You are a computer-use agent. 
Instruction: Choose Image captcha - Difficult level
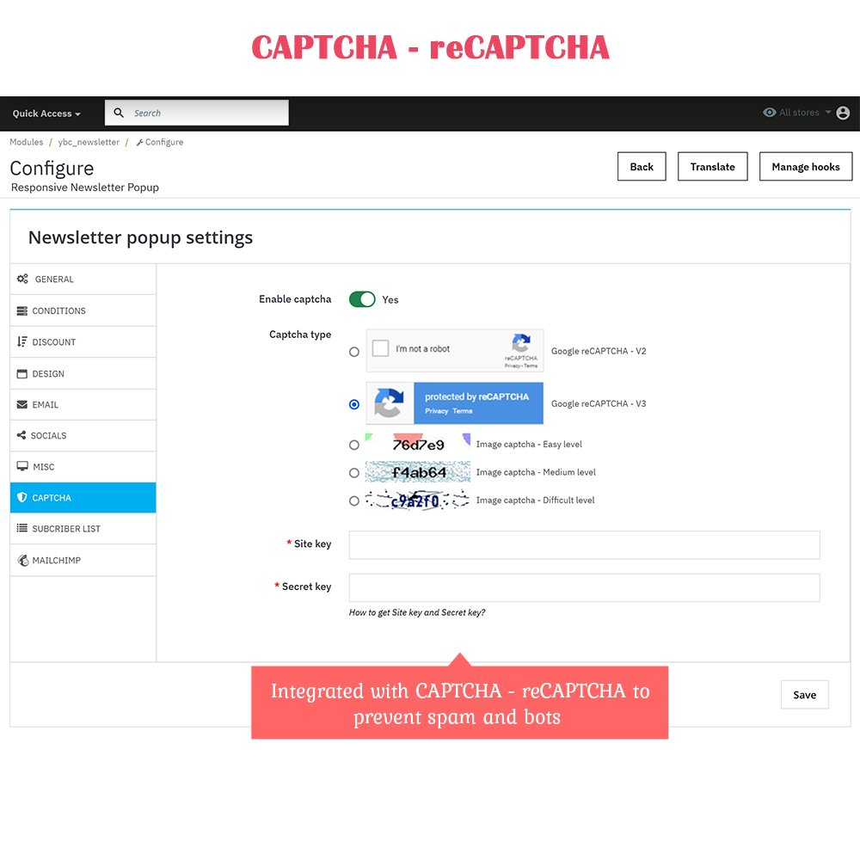coord(353,500)
